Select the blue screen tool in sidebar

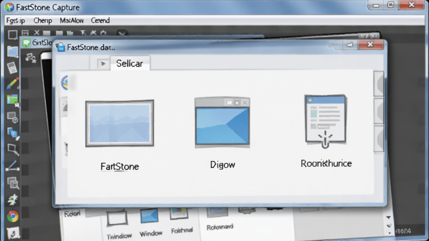pos(12,52)
